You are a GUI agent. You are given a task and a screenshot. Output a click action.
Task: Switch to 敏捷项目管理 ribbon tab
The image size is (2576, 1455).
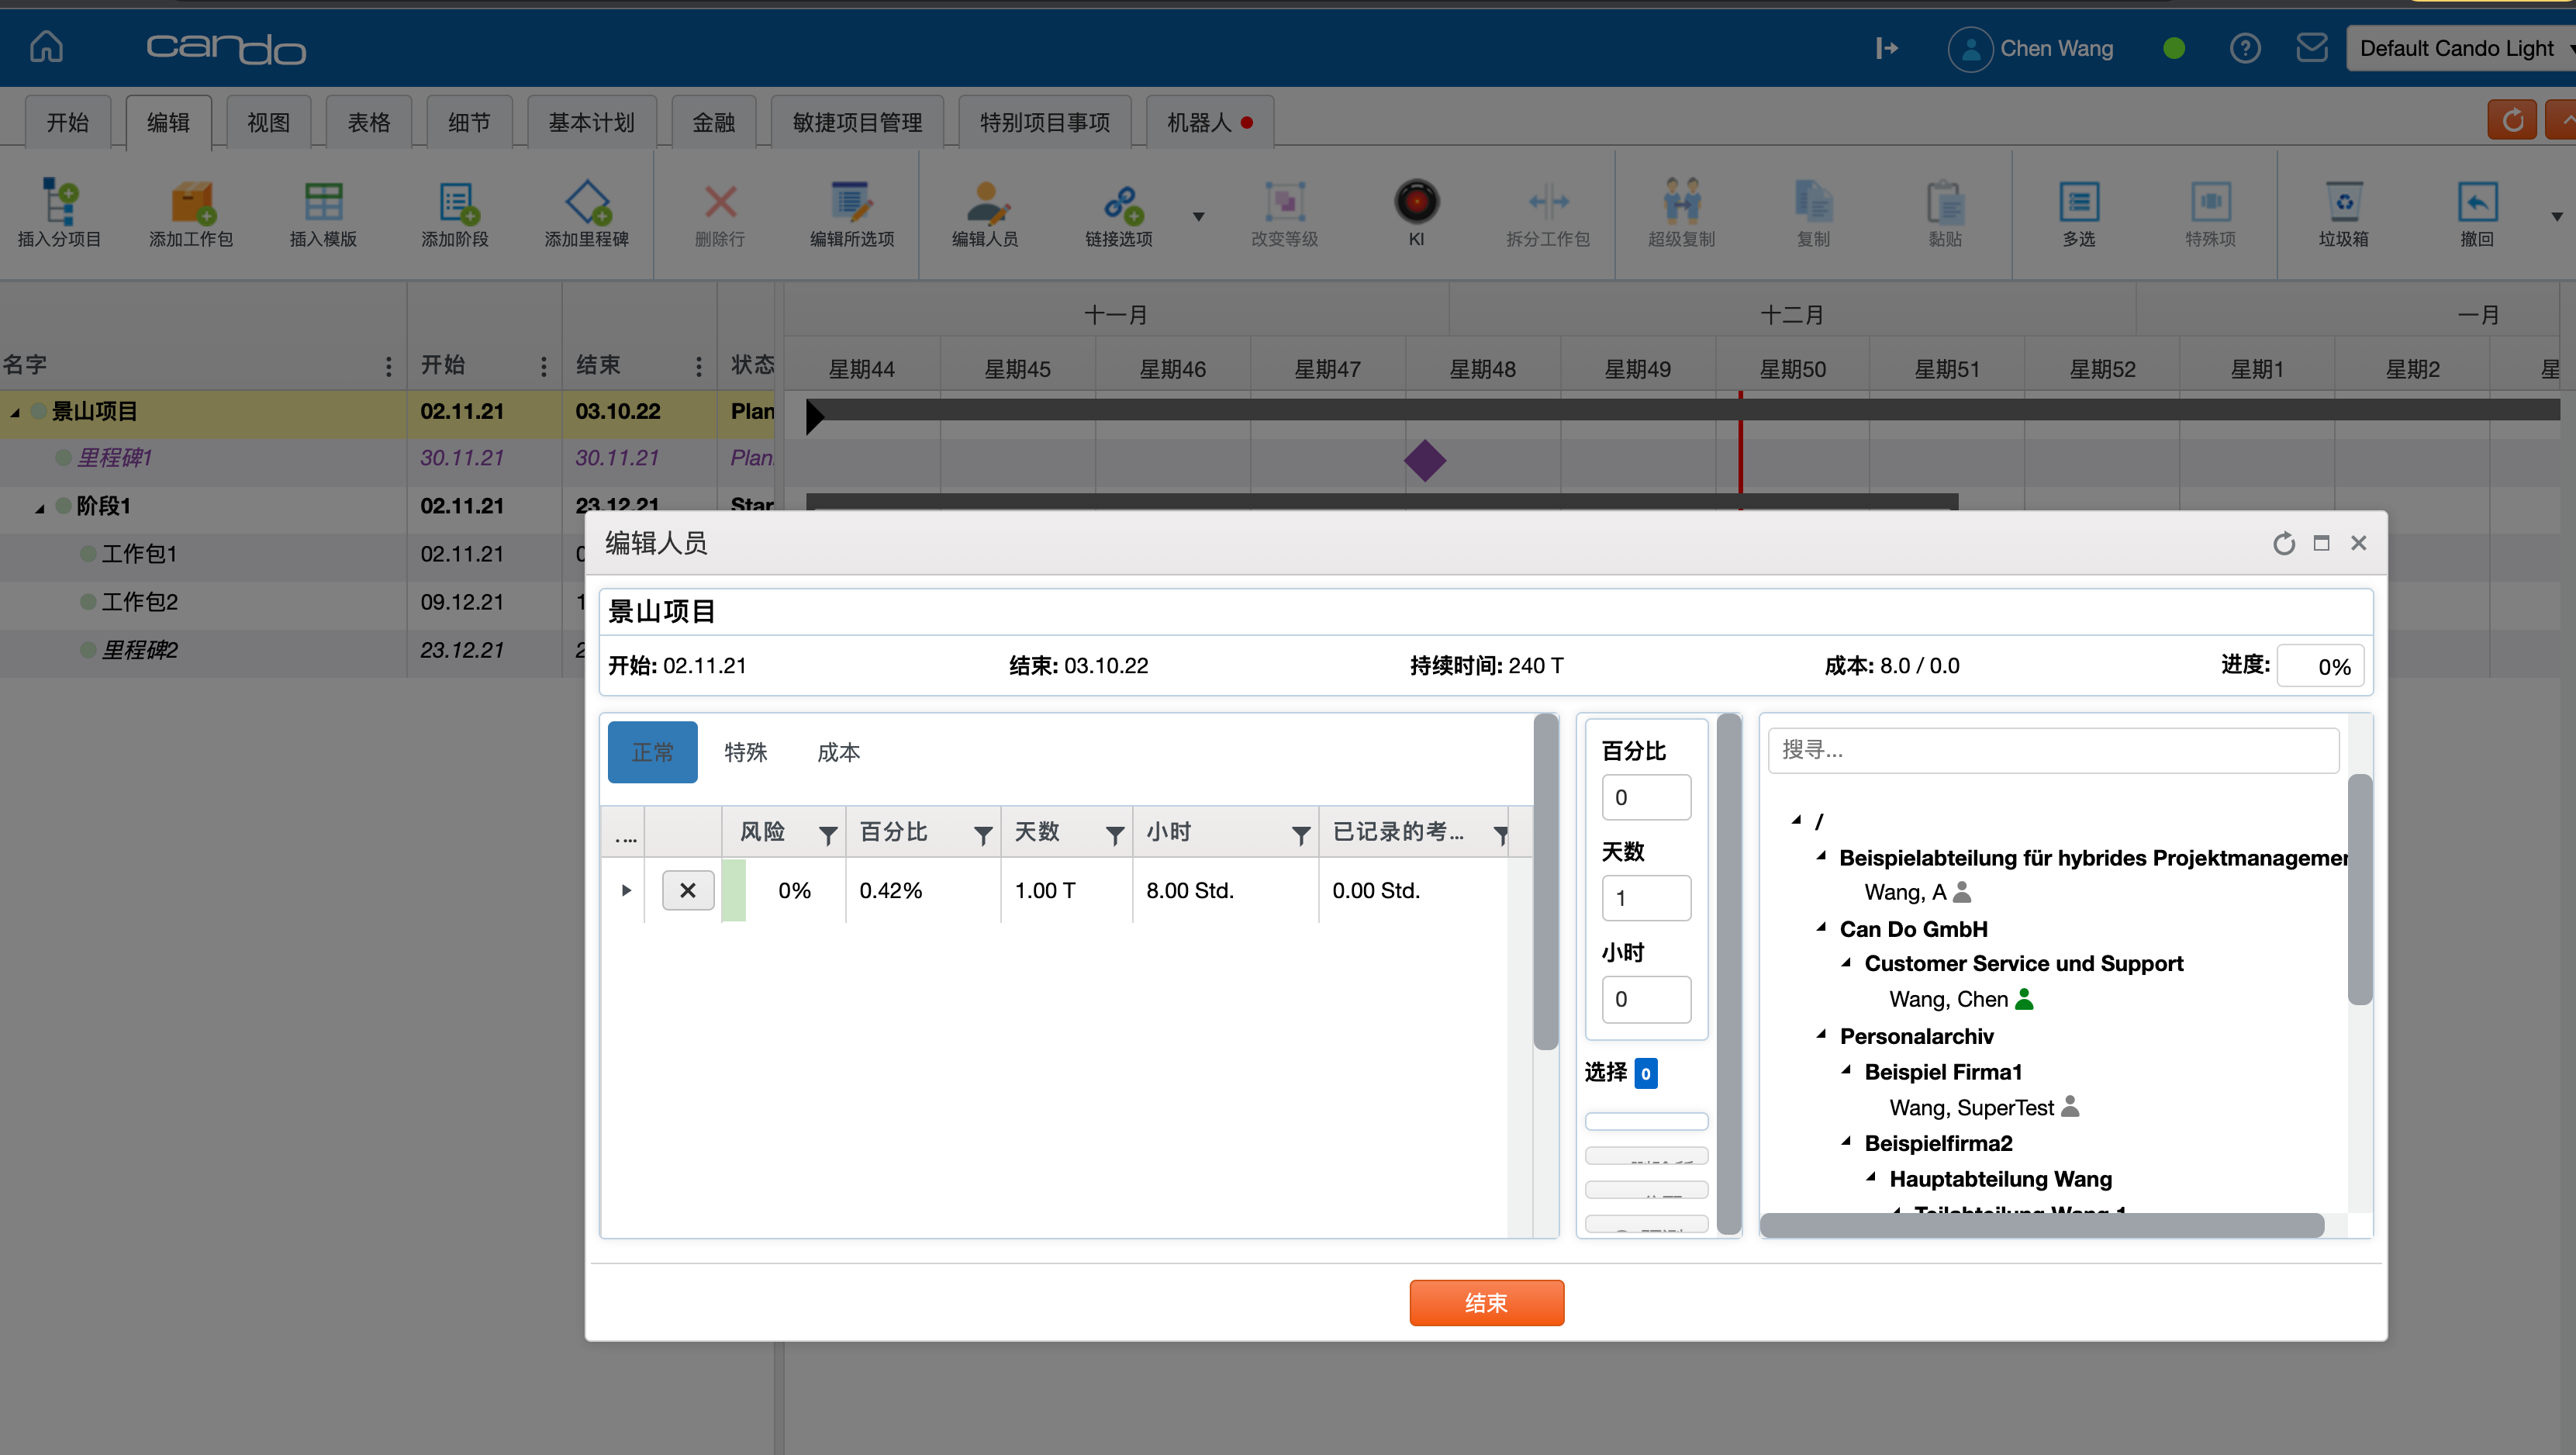(857, 122)
